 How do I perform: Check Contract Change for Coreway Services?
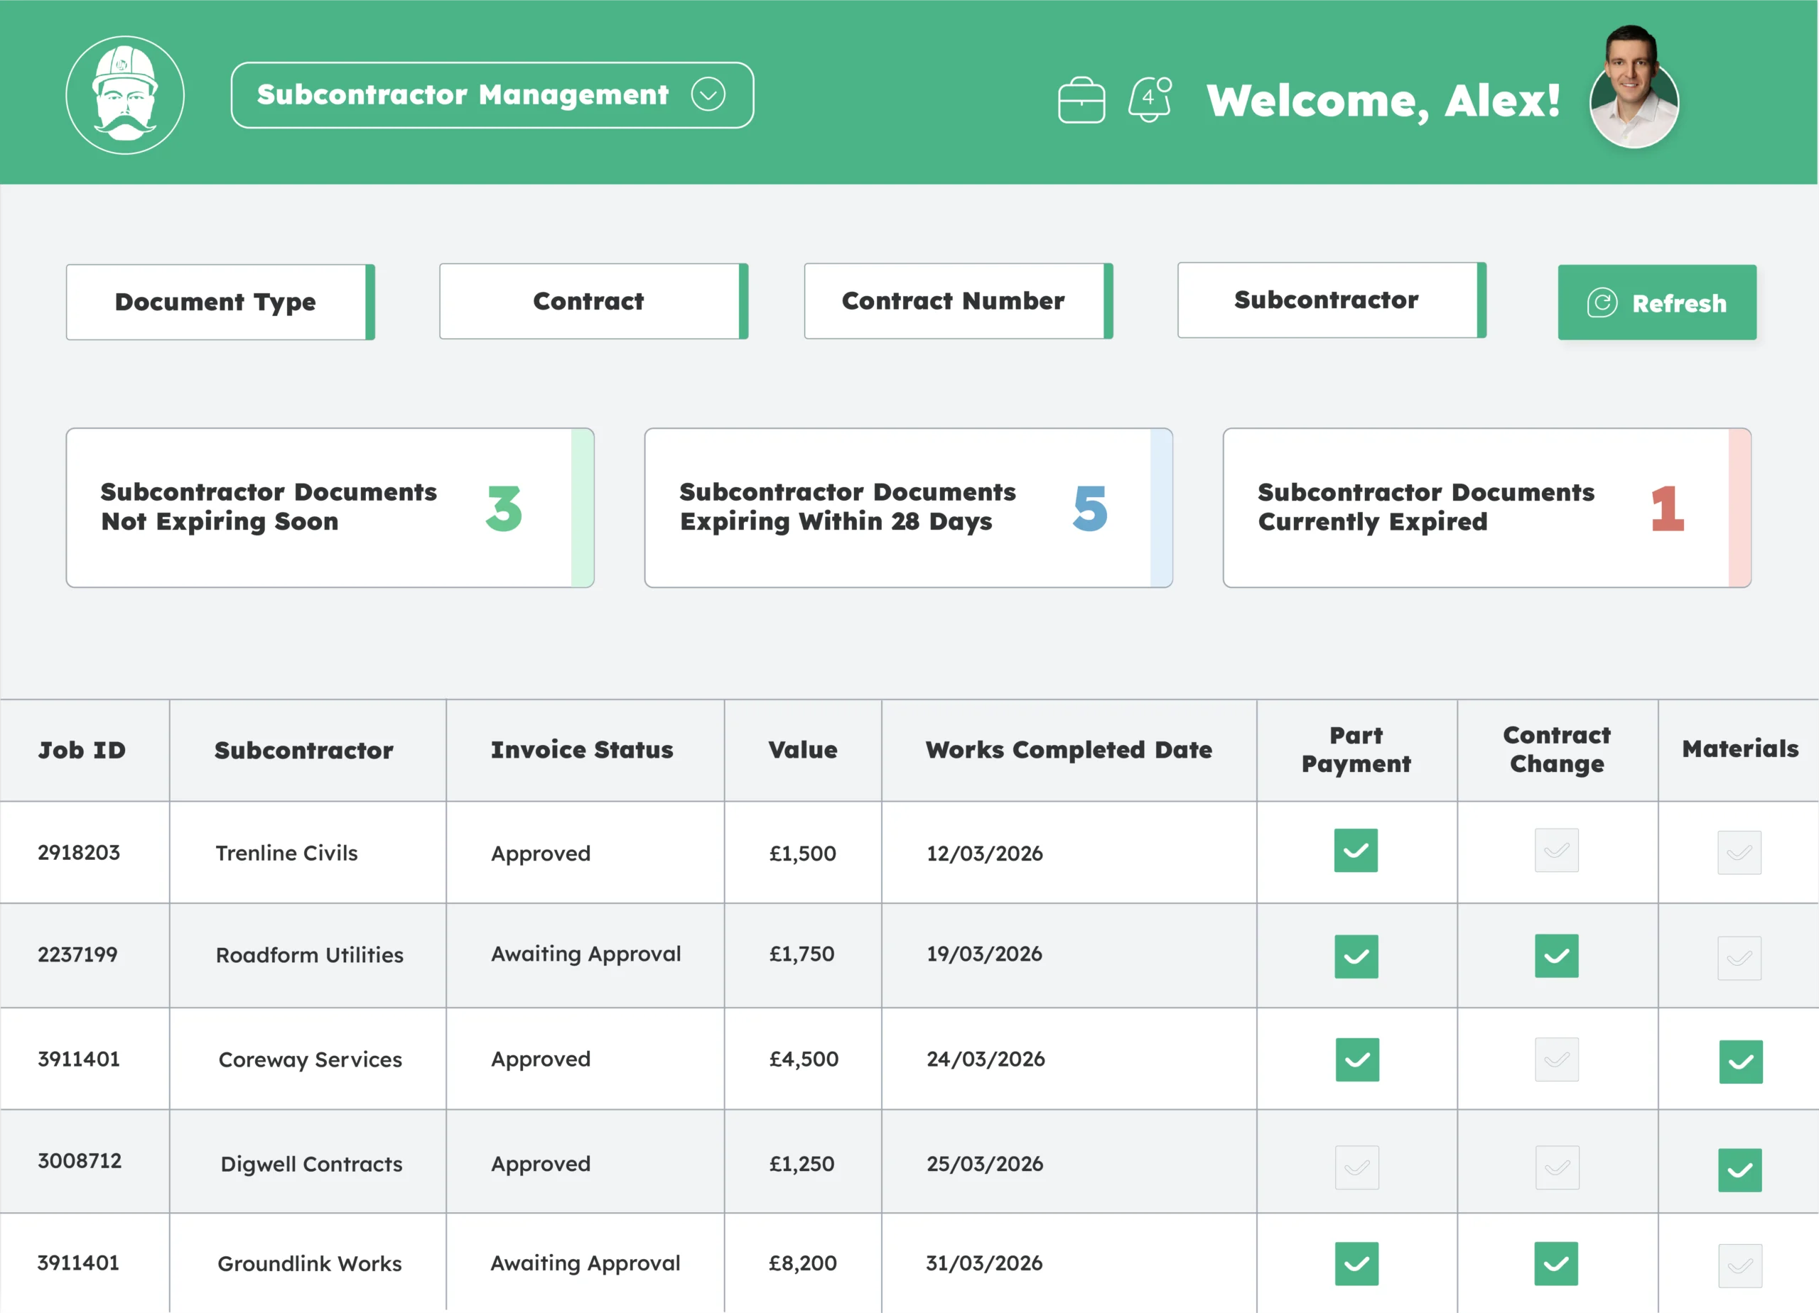click(x=1557, y=1059)
